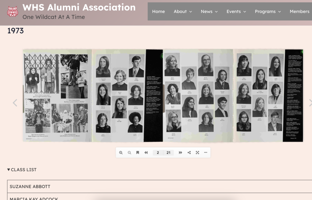Screen dimensions: 312x200
Task: Click the current page number field
Action: click(x=158, y=153)
